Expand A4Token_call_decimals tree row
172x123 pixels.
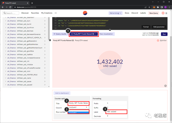coord(6,31)
